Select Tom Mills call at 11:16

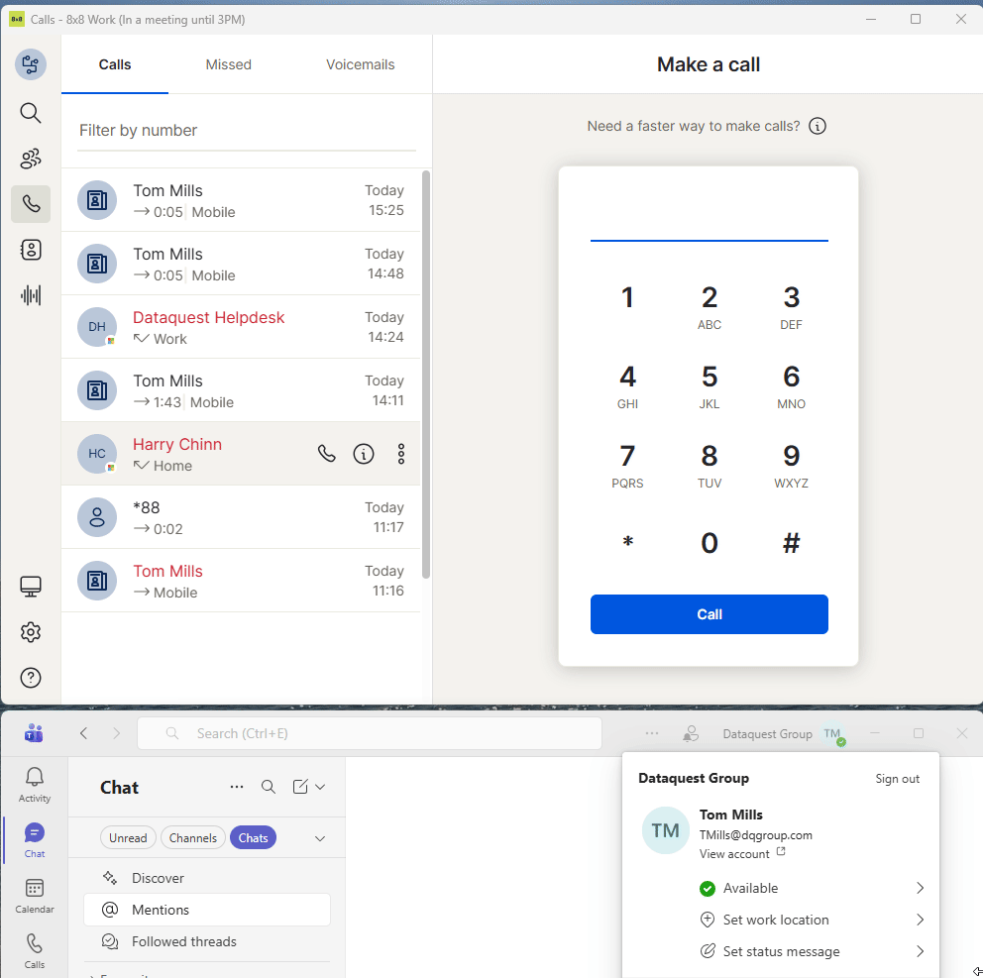point(241,581)
